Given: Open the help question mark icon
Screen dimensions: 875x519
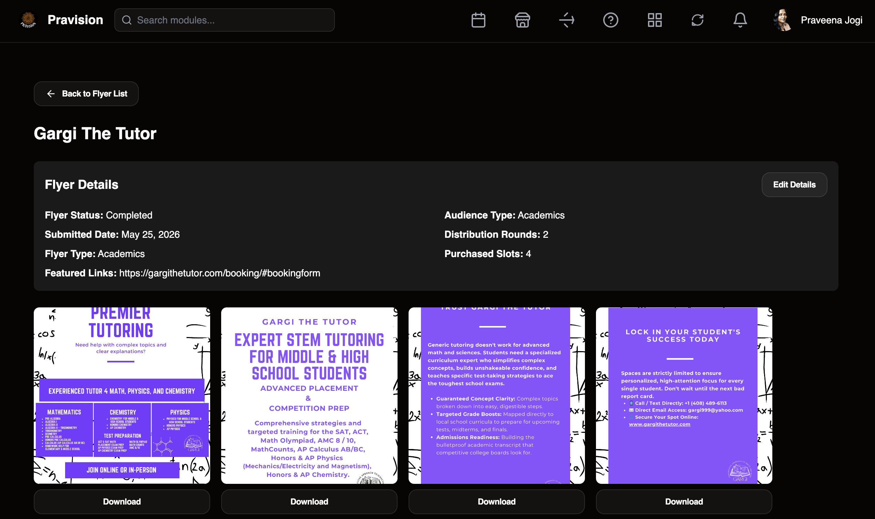Looking at the screenshot, I should coord(610,20).
